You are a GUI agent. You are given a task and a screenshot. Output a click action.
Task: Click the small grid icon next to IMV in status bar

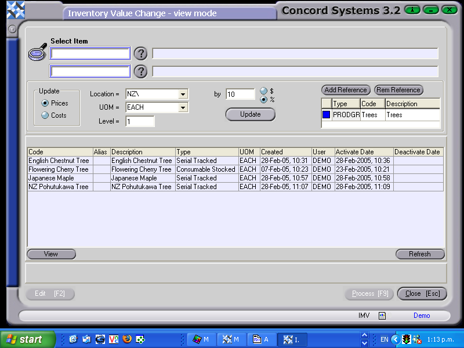tap(382, 316)
